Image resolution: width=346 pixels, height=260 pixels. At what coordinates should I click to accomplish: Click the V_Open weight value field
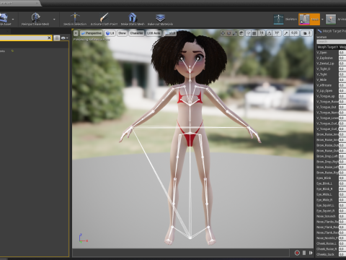pyautogui.click(x=342, y=53)
